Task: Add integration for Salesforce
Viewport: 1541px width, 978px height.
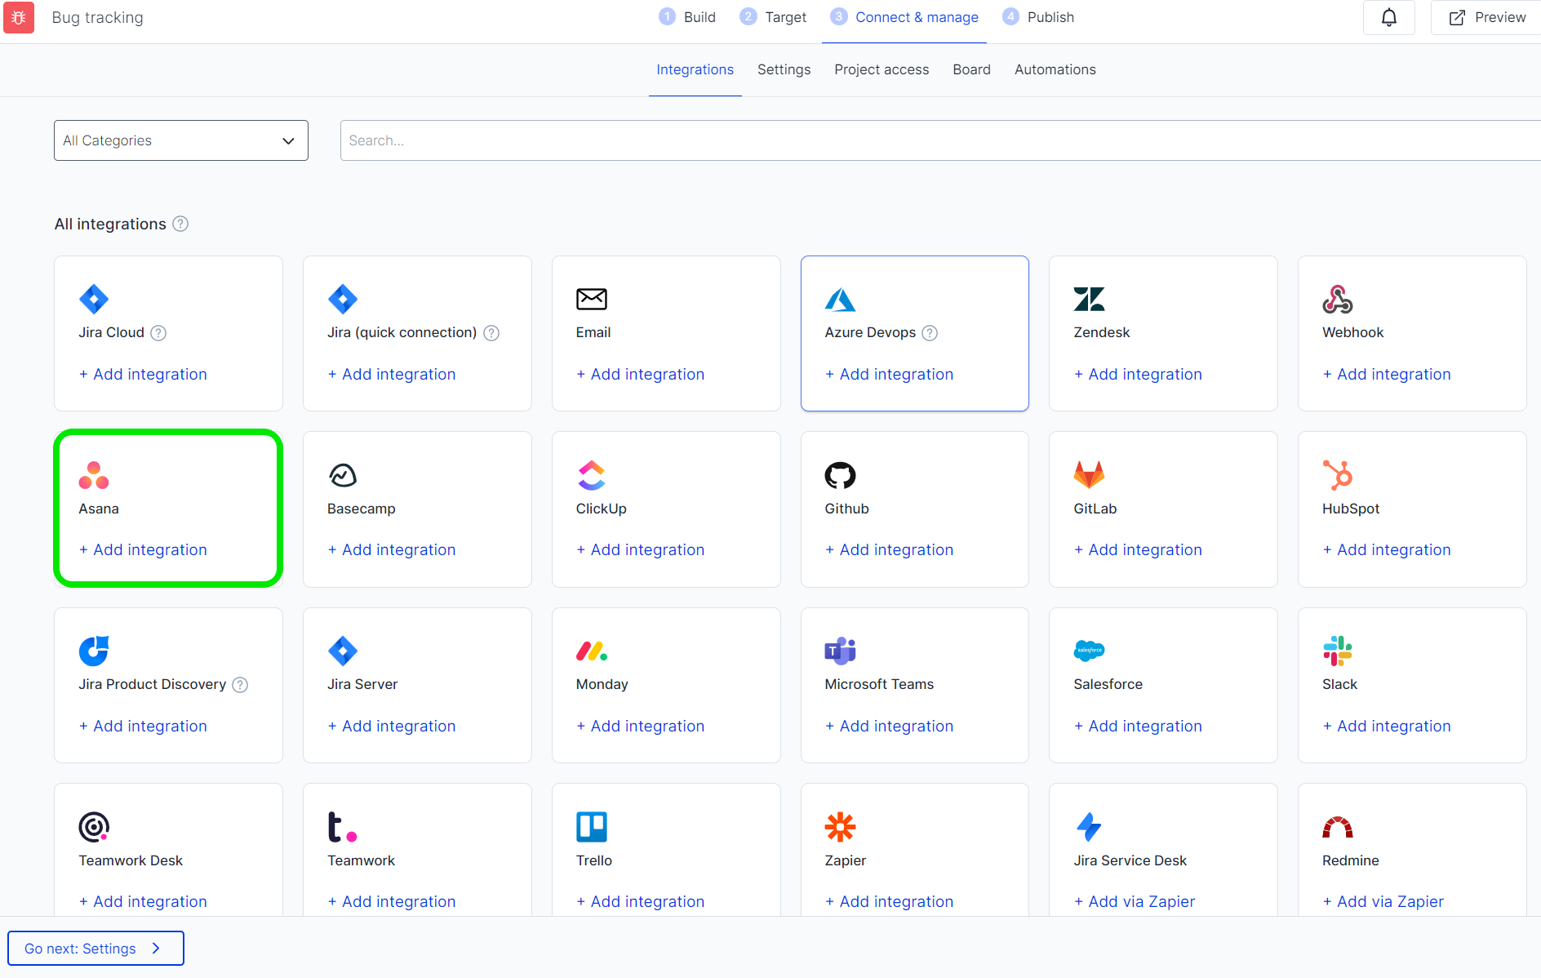Action: 1138,727
